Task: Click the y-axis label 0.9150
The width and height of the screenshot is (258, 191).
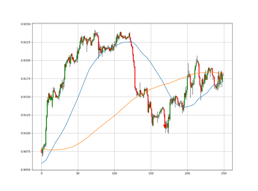Action: [25, 97]
